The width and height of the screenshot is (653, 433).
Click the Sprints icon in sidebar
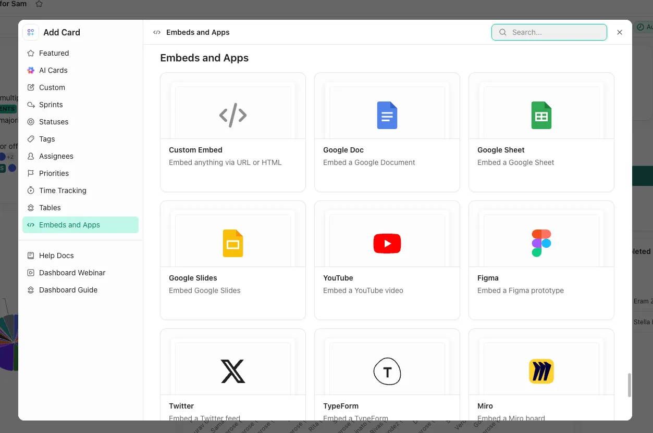(x=31, y=105)
